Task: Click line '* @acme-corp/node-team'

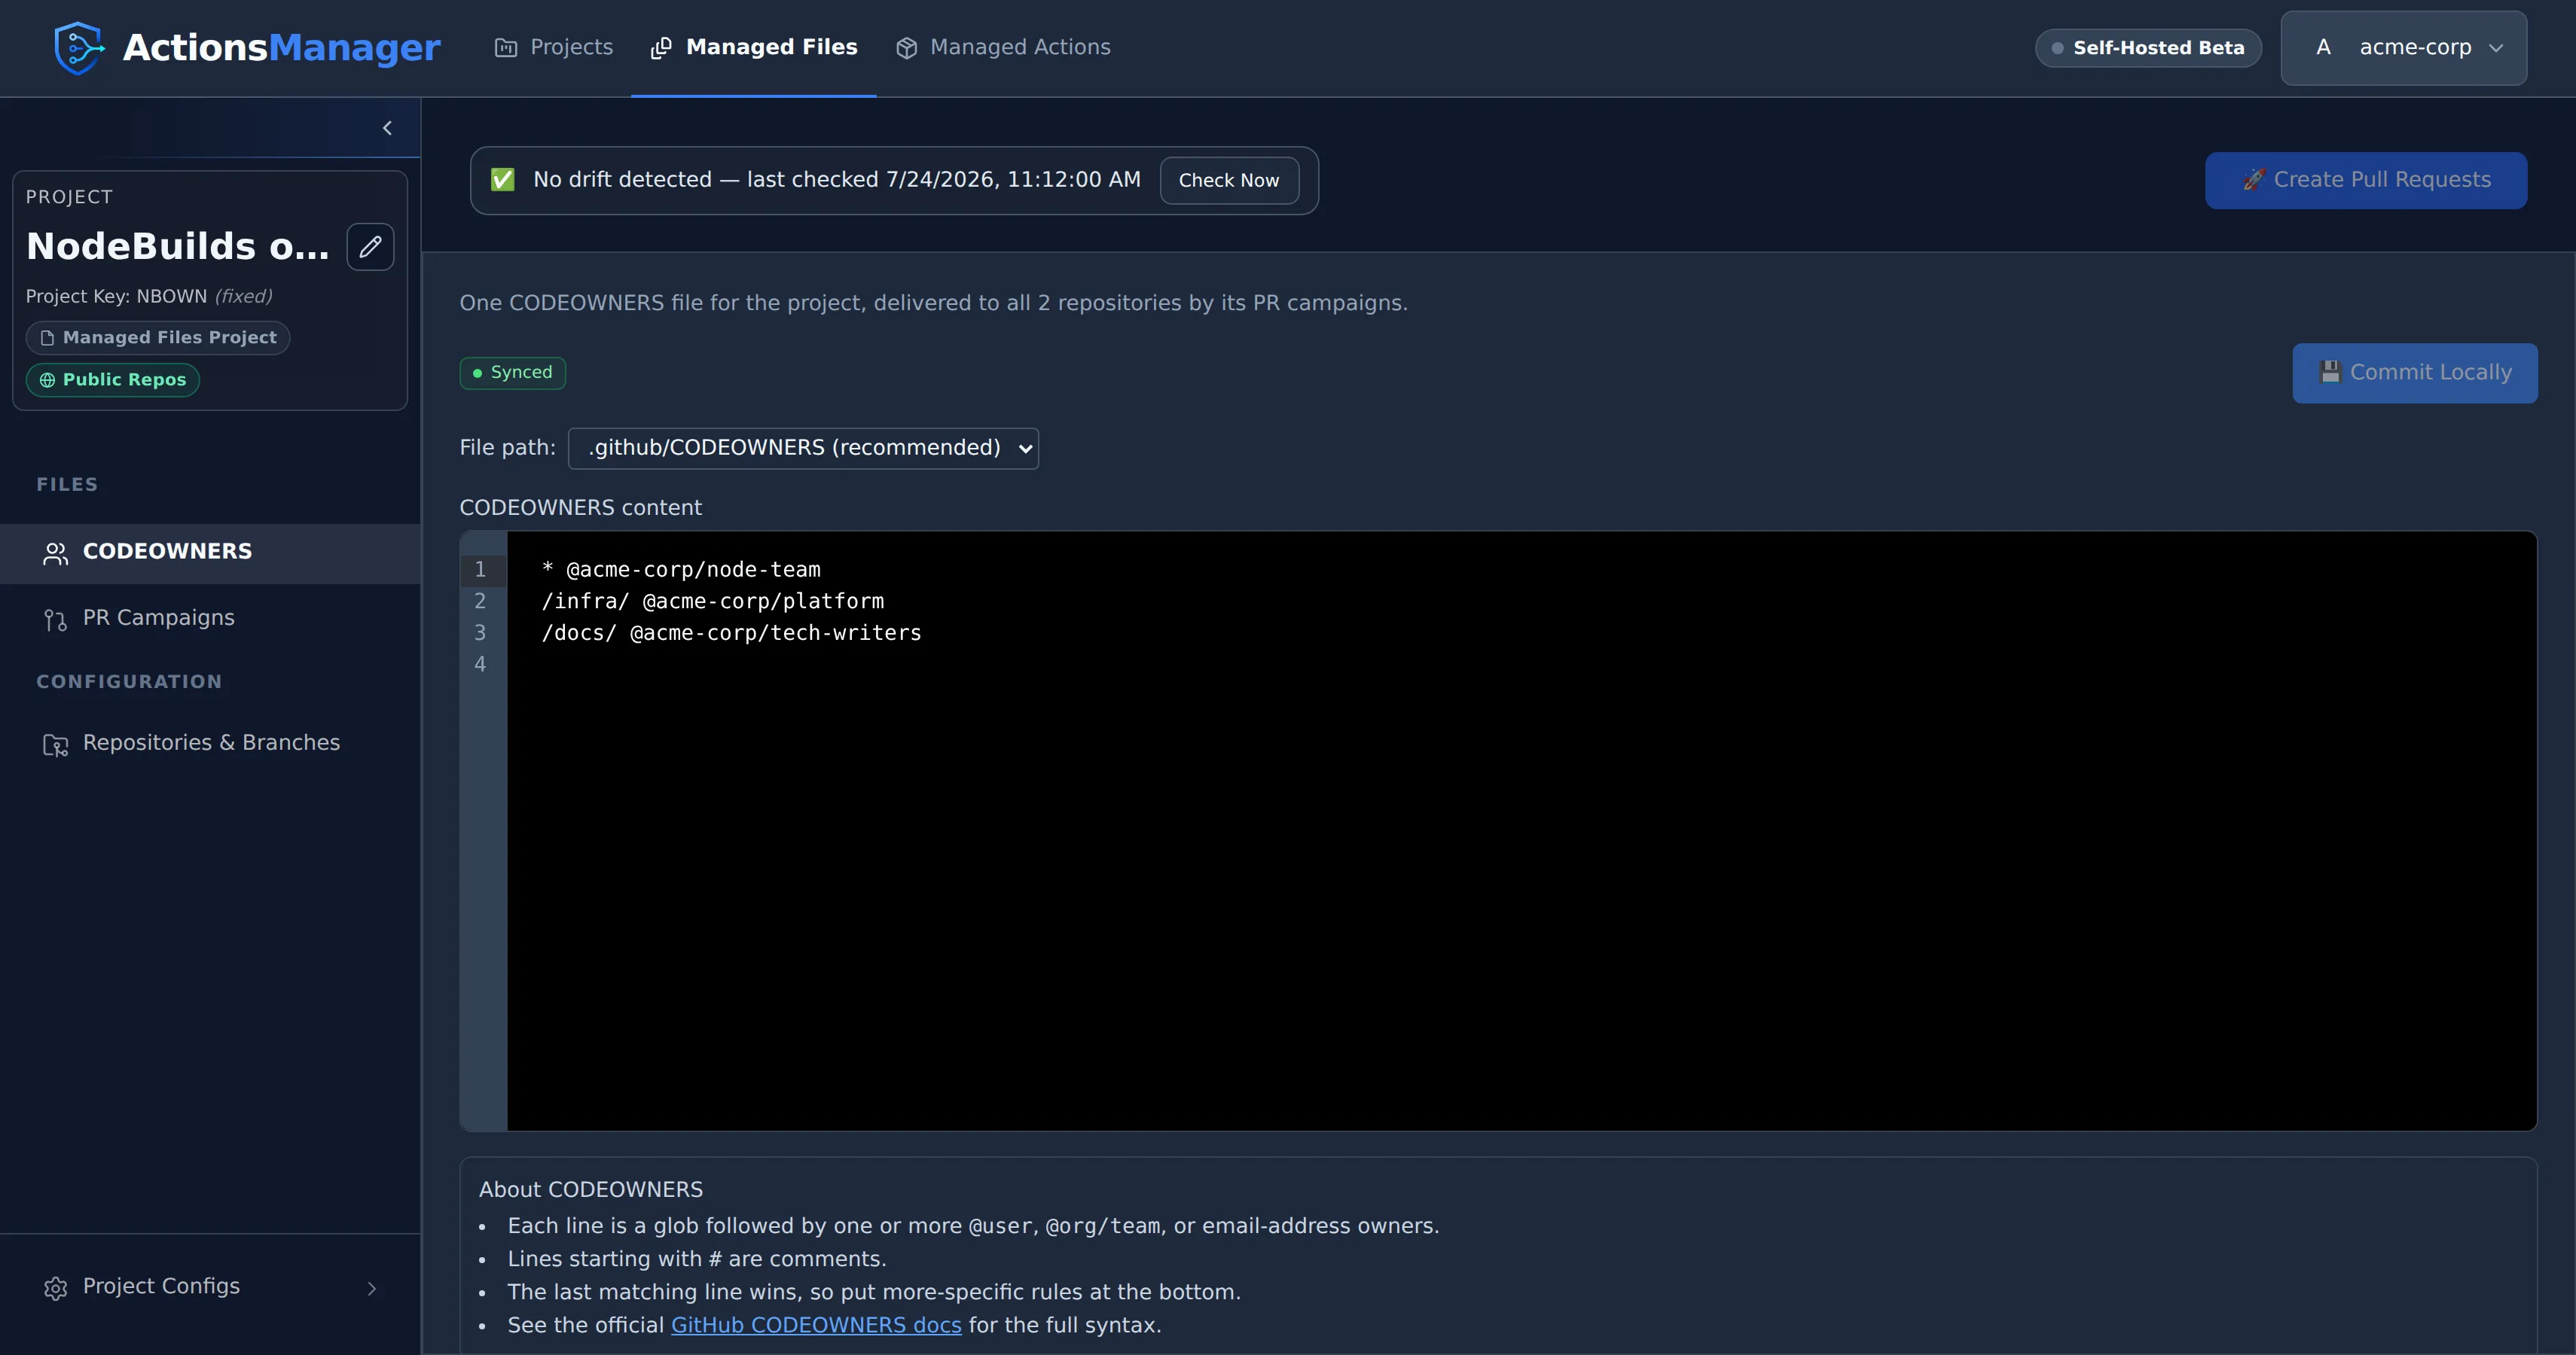Action: pyautogui.click(x=681, y=570)
